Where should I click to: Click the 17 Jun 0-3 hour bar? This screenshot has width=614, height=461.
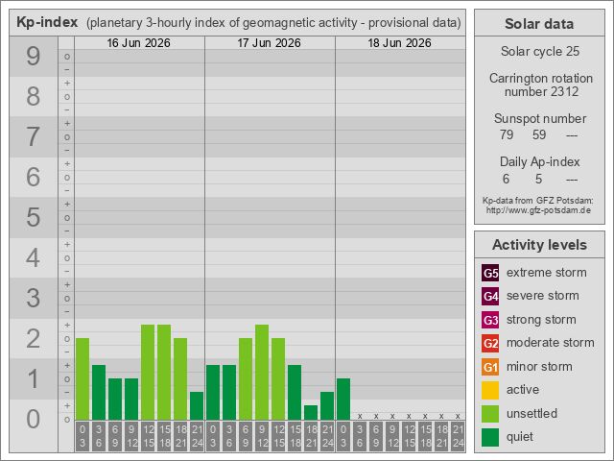213,393
